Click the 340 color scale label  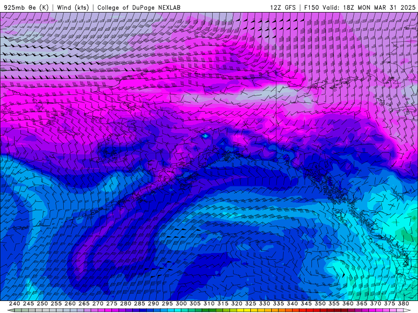292,304
